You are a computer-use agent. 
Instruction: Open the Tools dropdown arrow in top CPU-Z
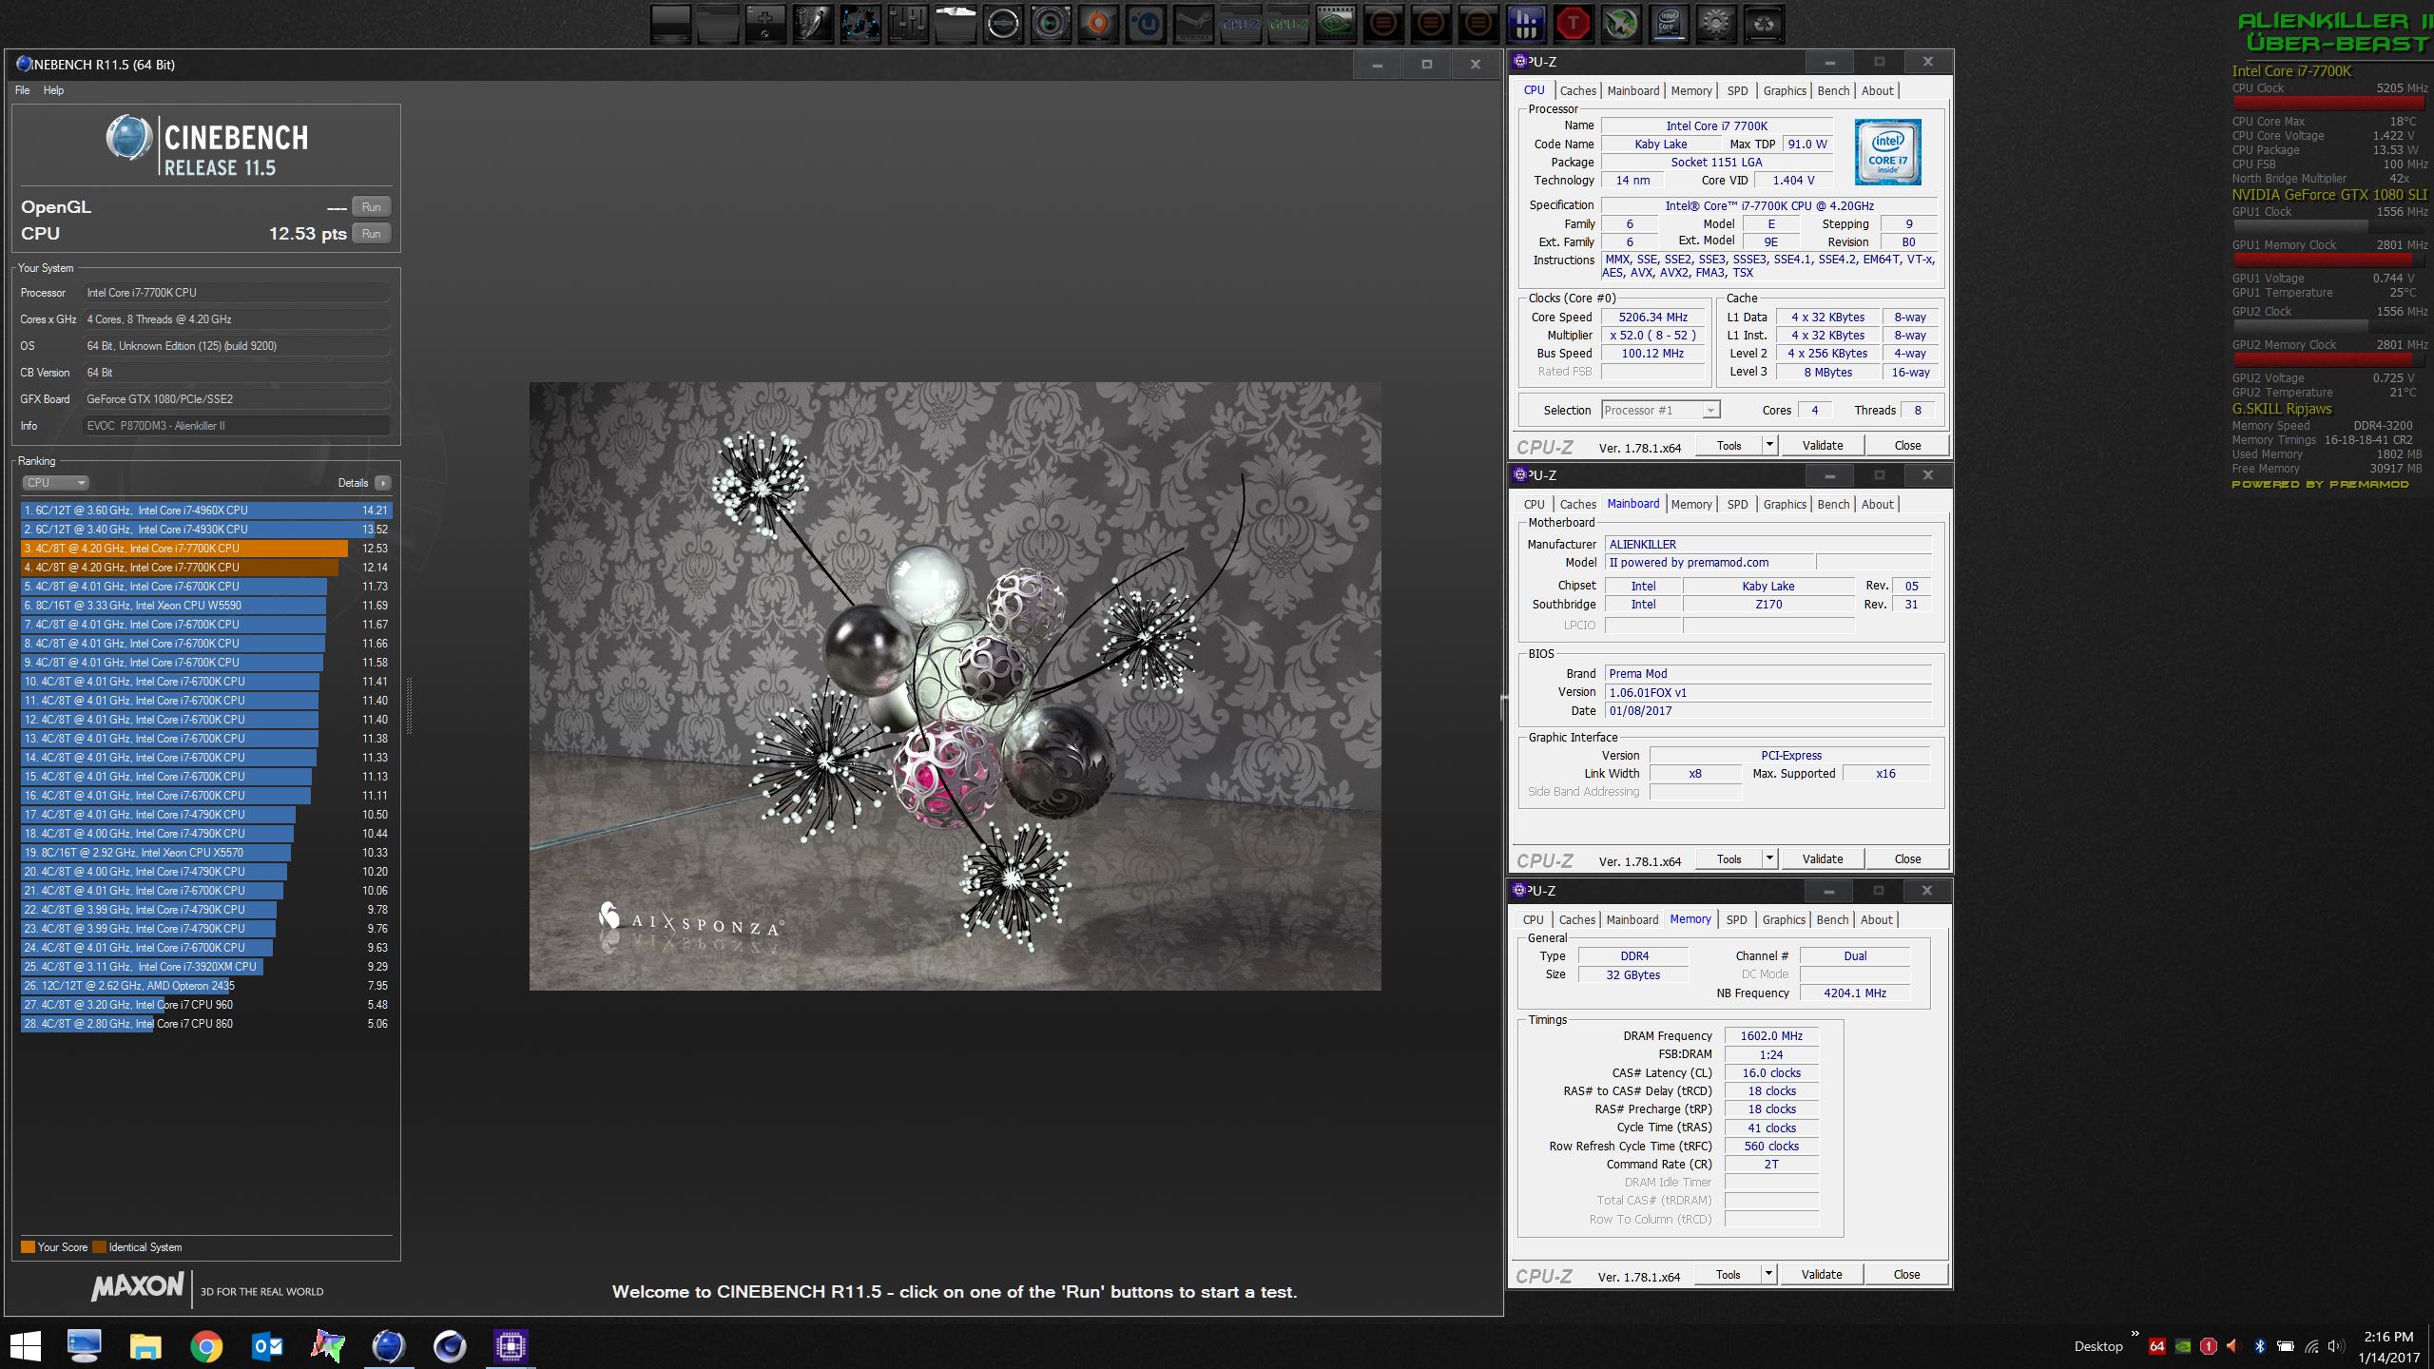[x=1768, y=445]
